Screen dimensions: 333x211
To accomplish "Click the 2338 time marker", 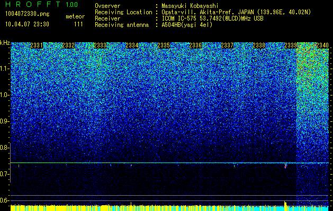I will 259,45.
